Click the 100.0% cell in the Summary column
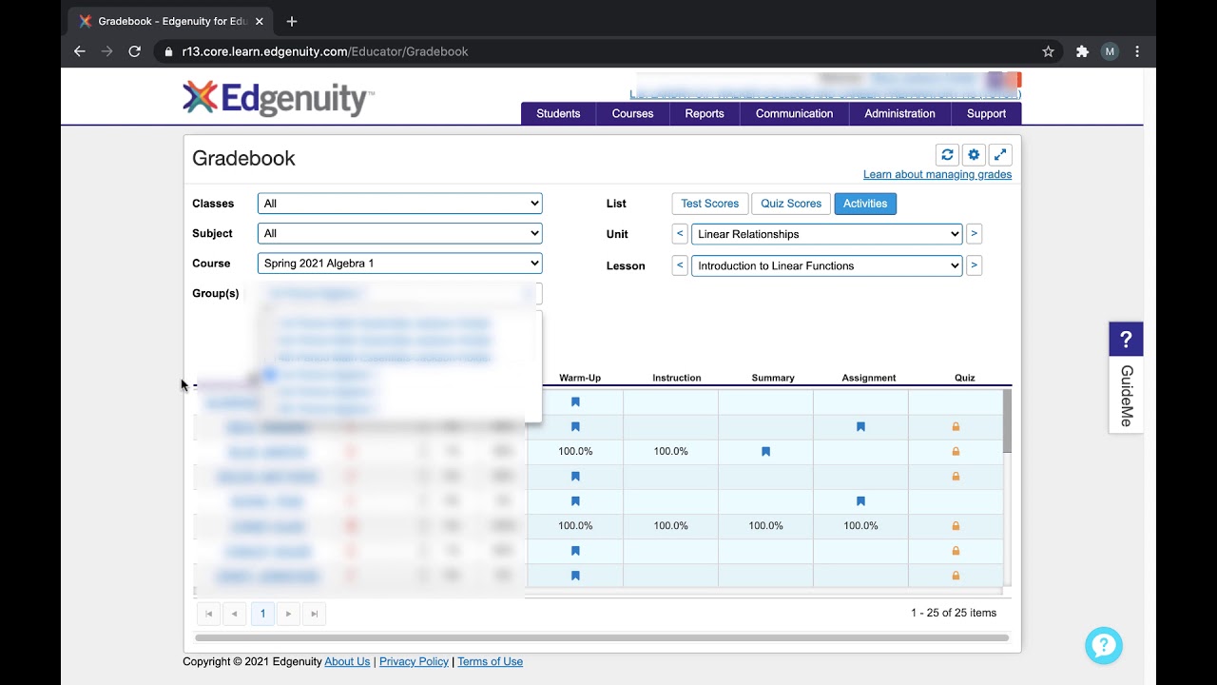The height and width of the screenshot is (685, 1217). tap(765, 526)
